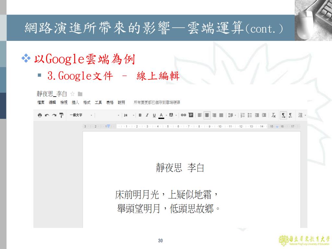Viewport: 332px width, 249px height.
Task: Insert a hyperlink with the link icon
Action: (184, 115)
